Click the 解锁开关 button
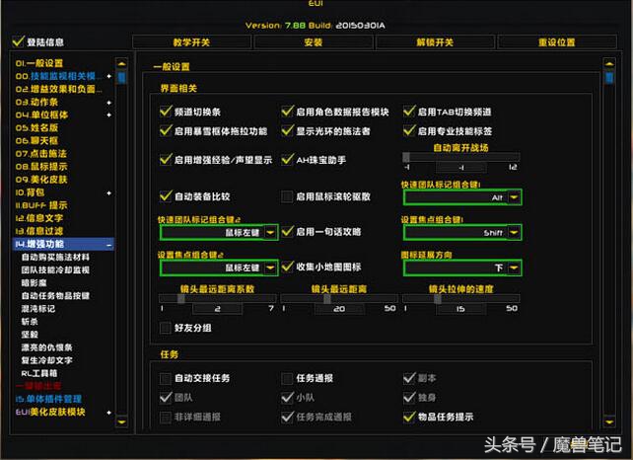Viewport: 633px width, 460px height. (x=435, y=42)
